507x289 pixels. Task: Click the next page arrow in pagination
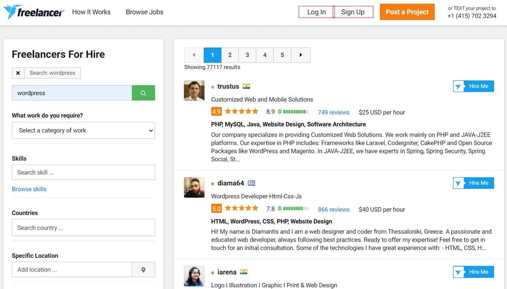coord(300,54)
